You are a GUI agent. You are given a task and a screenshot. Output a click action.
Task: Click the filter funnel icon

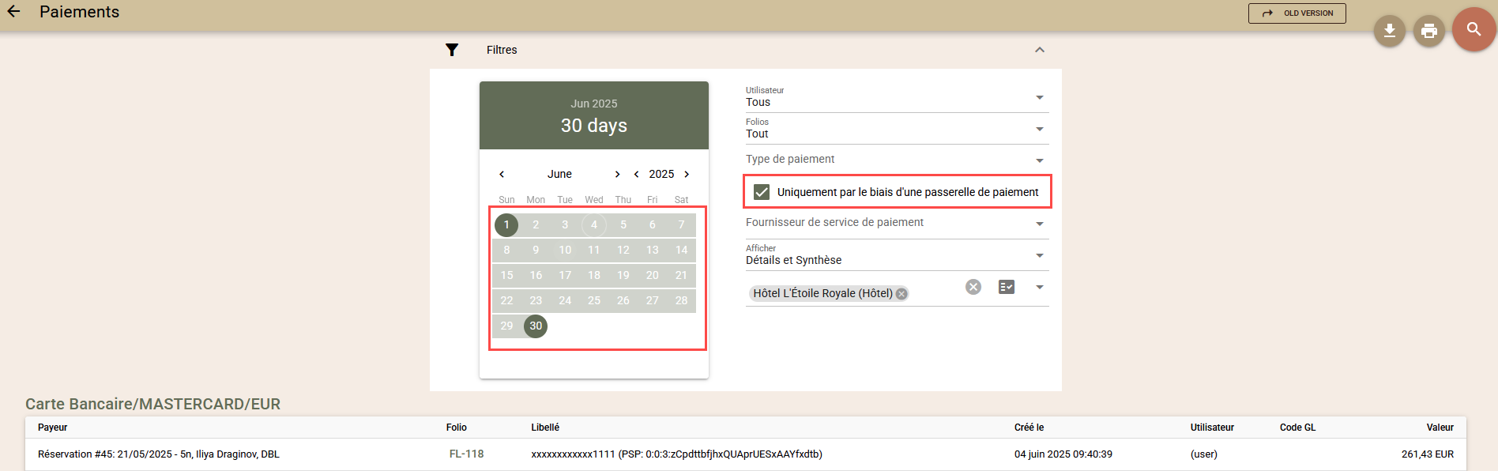(x=452, y=50)
